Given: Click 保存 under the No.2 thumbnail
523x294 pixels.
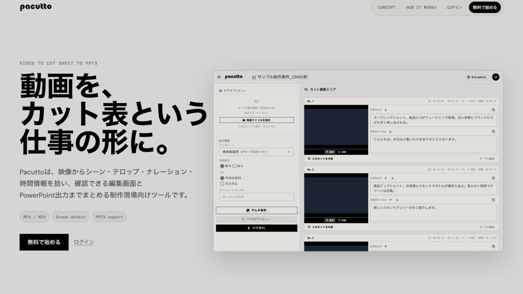Looking at the screenshot, I should [329, 220].
